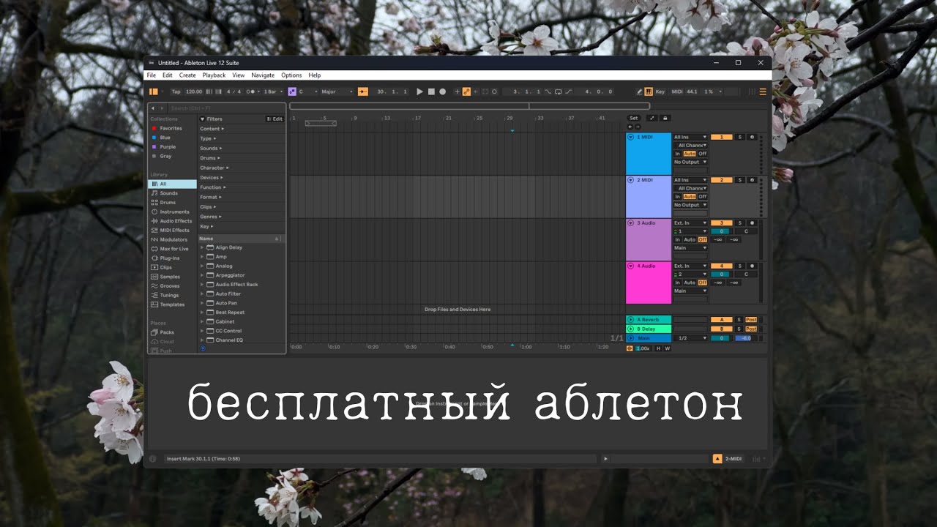Select Audio Effects in the Library

(x=172, y=221)
